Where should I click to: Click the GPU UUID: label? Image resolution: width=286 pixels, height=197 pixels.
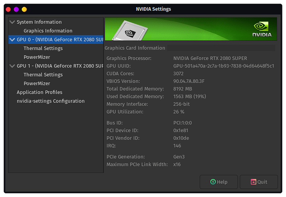119,66
